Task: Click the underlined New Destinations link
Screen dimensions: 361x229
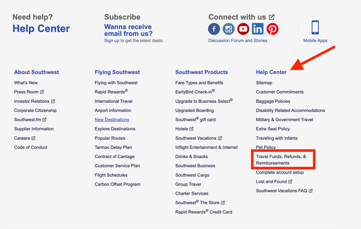Action: [112, 120]
